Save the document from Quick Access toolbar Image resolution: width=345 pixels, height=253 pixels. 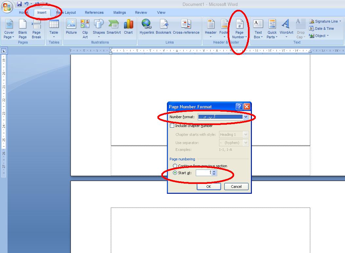click(x=19, y=4)
